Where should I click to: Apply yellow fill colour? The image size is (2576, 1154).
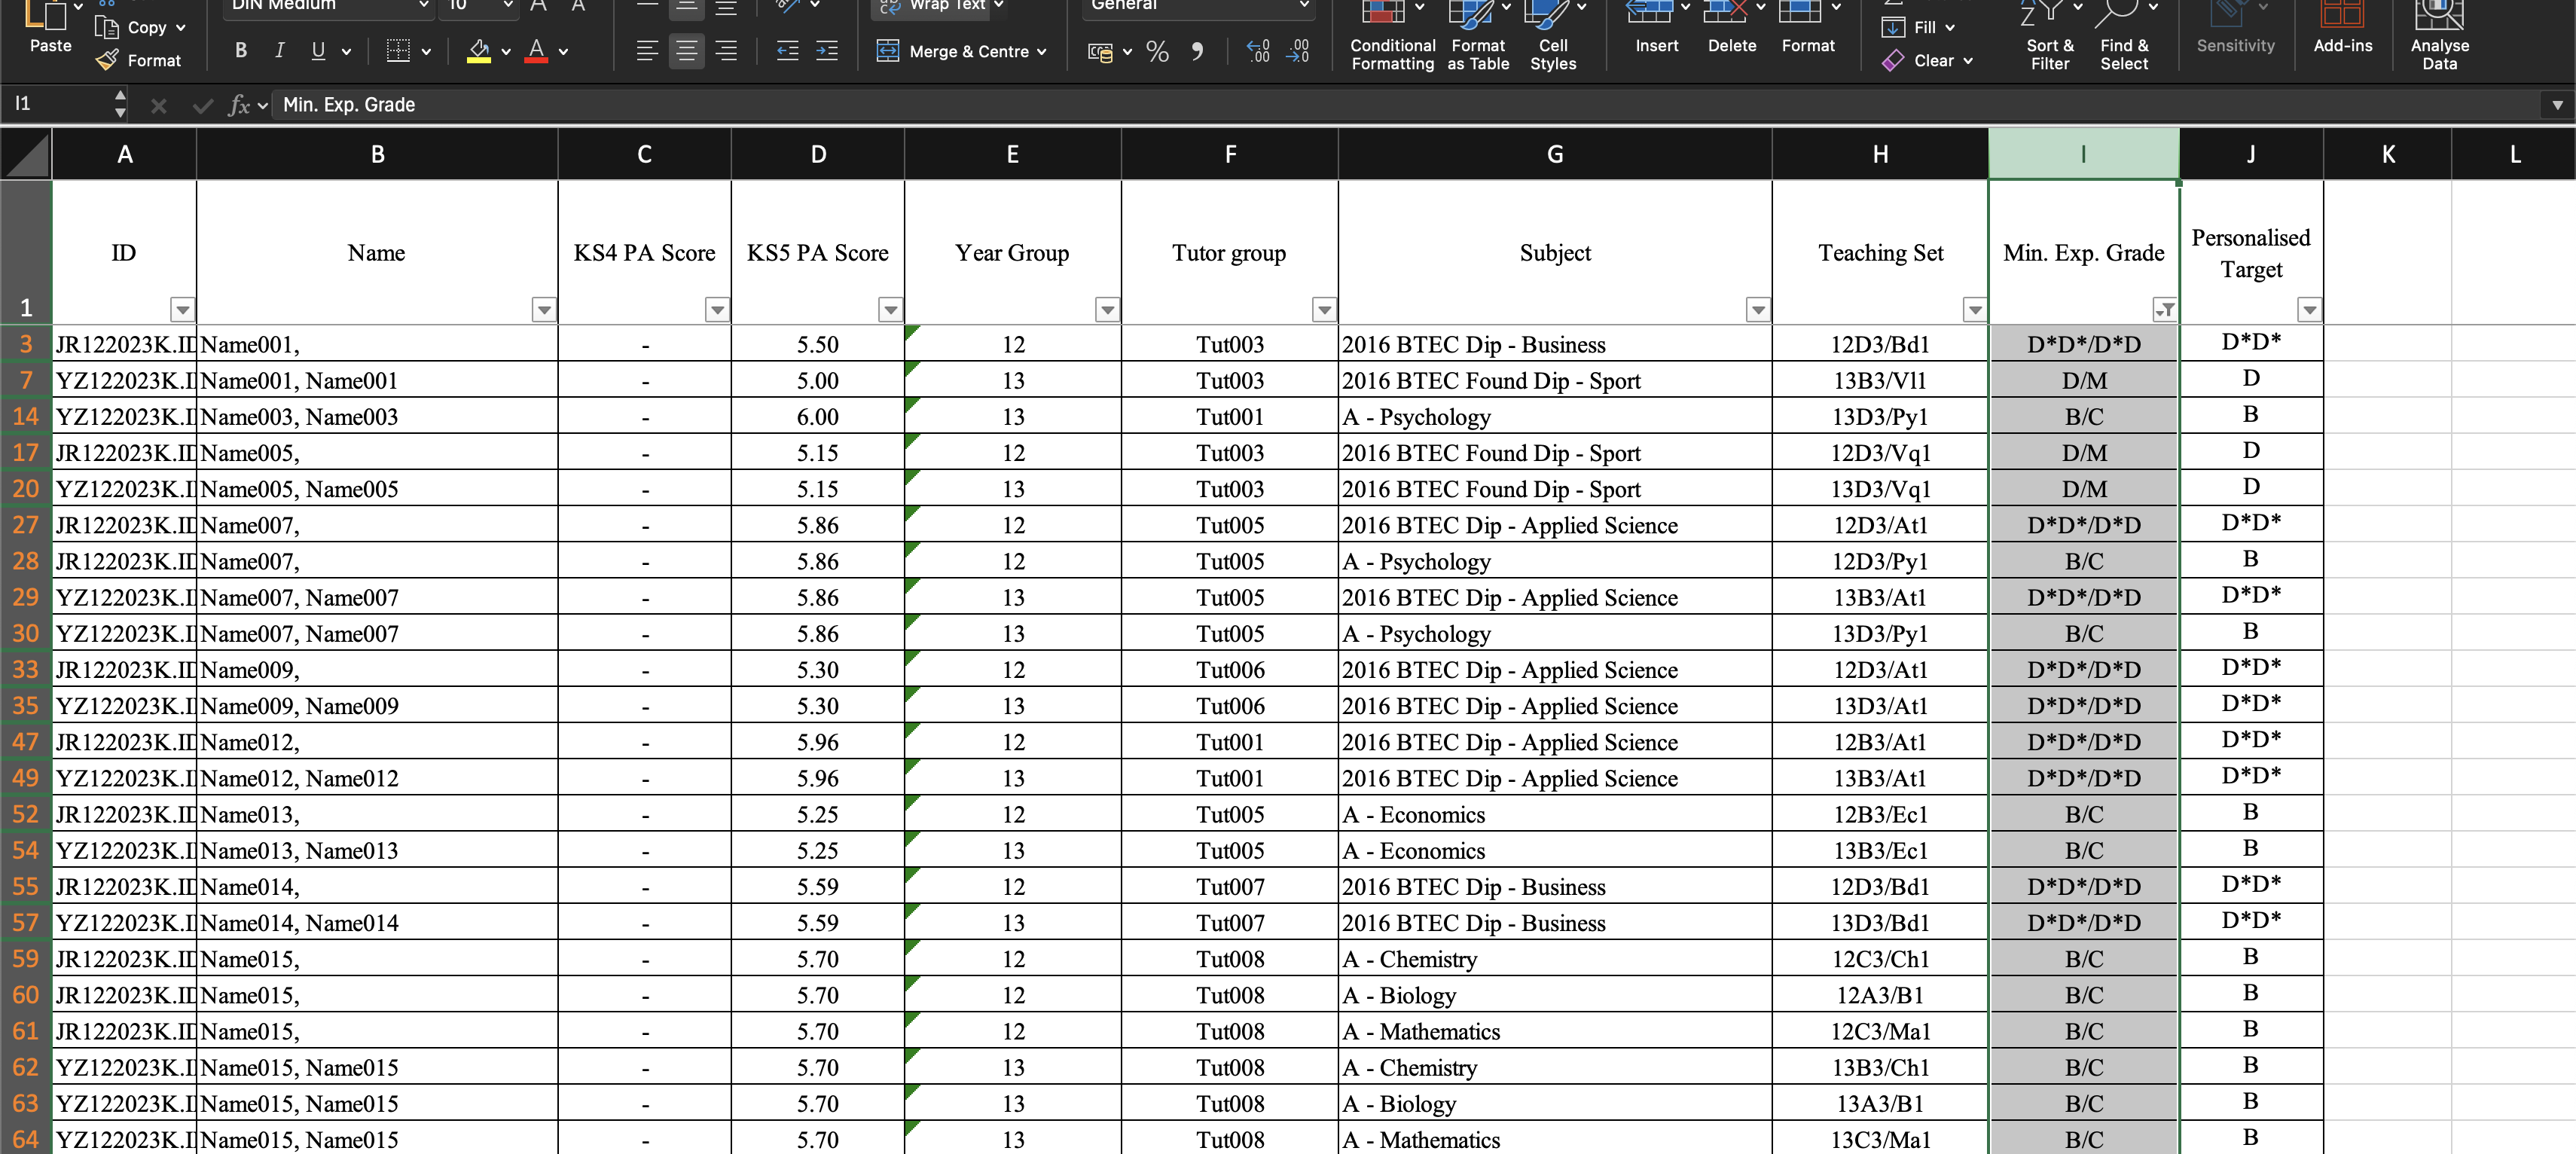point(479,50)
